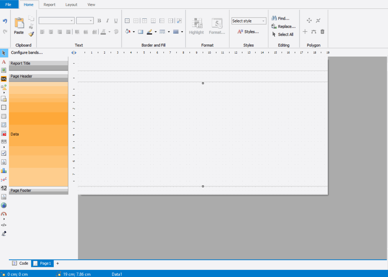Open the Styles... dialog
The height and width of the screenshot is (277, 388).
click(248, 32)
